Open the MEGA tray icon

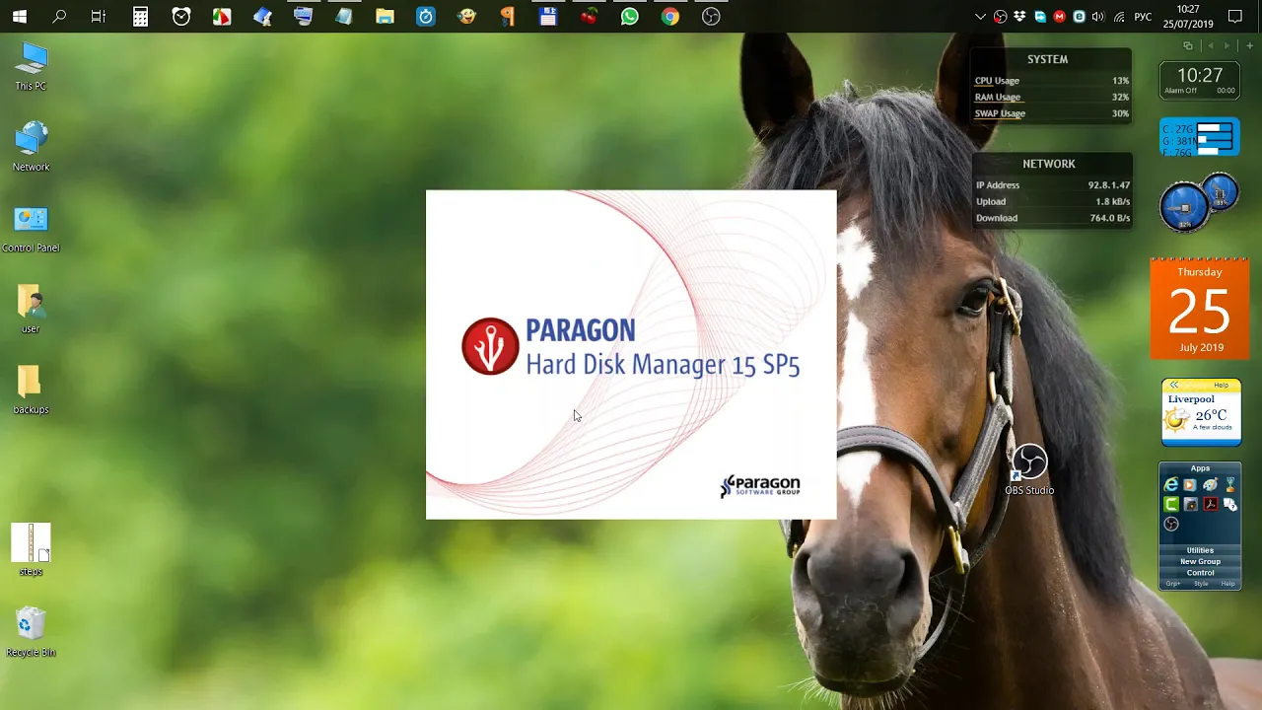click(x=1059, y=17)
